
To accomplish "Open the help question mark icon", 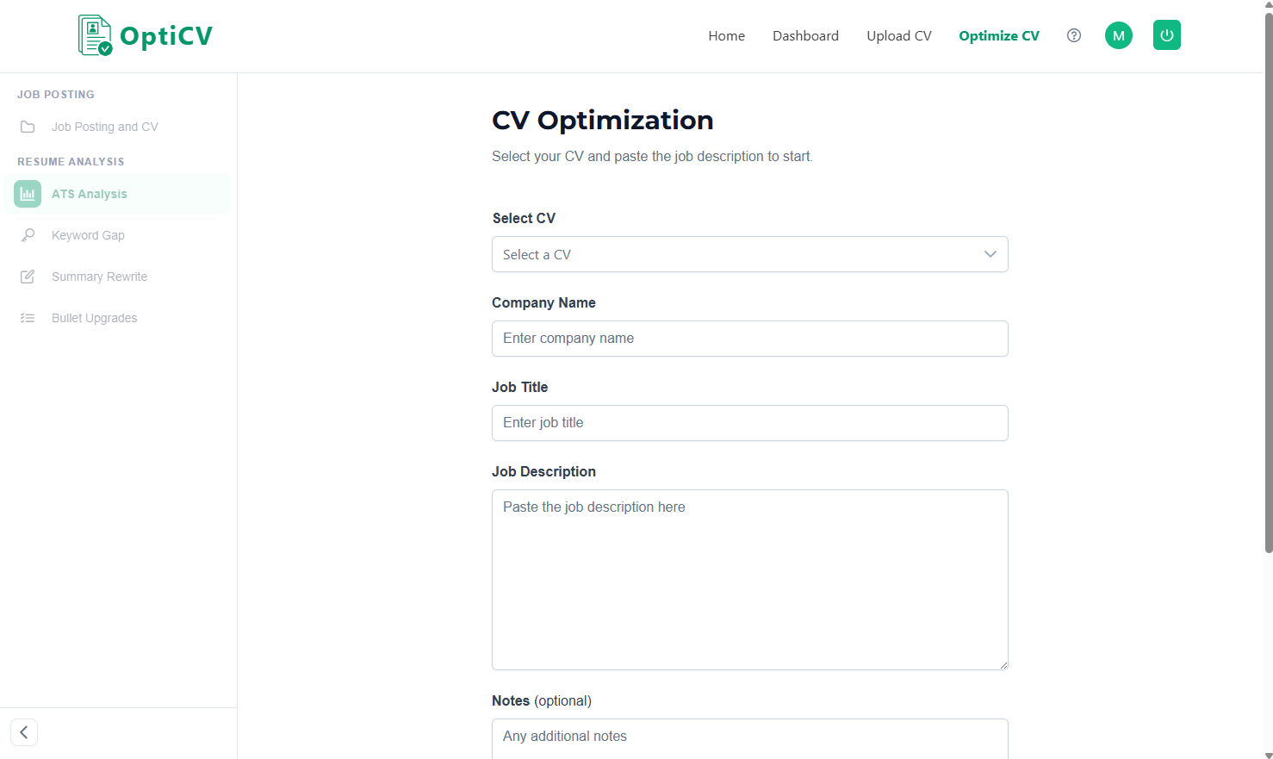I will 1074,35.
